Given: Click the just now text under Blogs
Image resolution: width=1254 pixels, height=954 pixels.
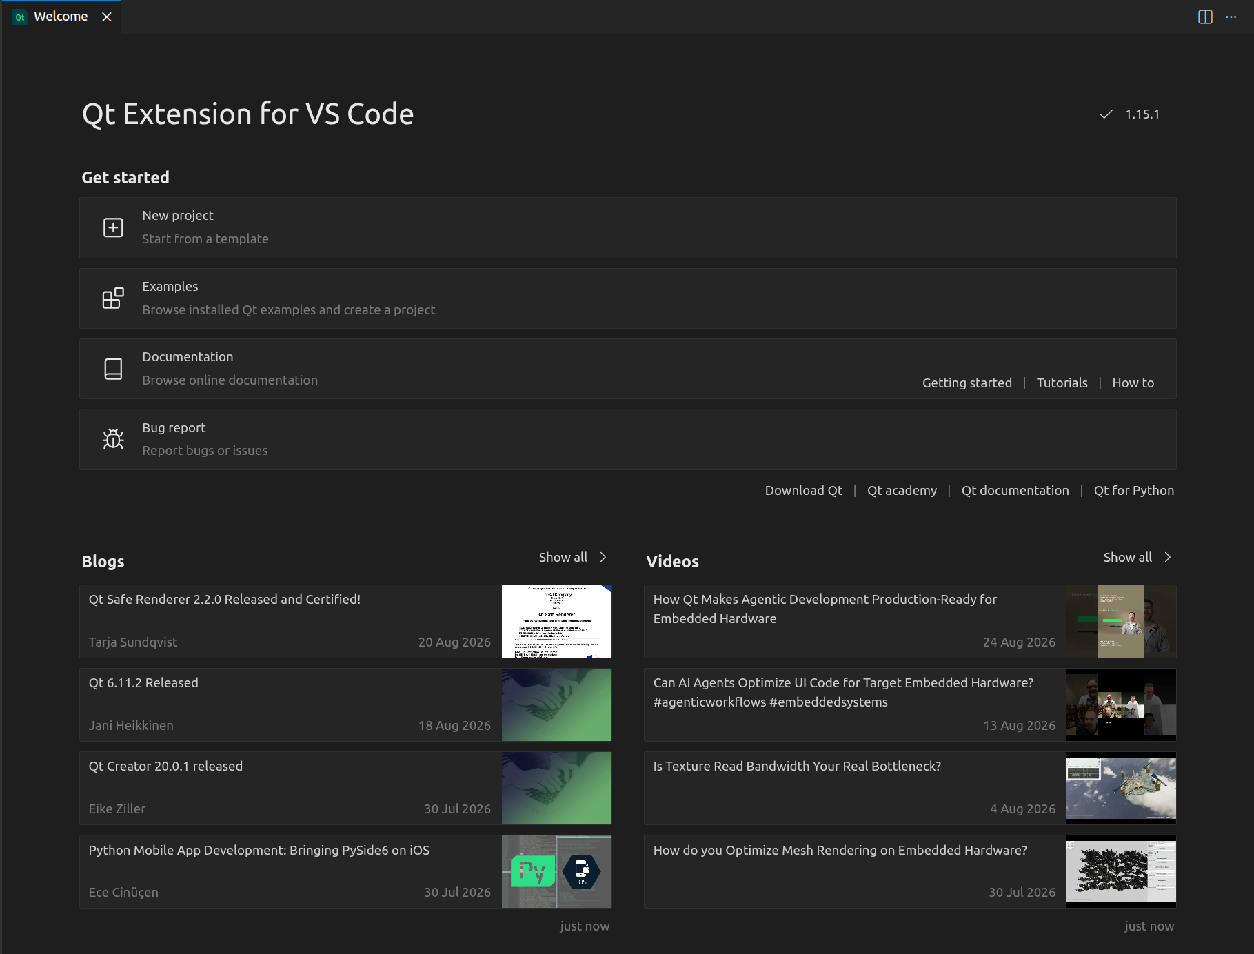Looking at the screenshot, I should point(585,926).
